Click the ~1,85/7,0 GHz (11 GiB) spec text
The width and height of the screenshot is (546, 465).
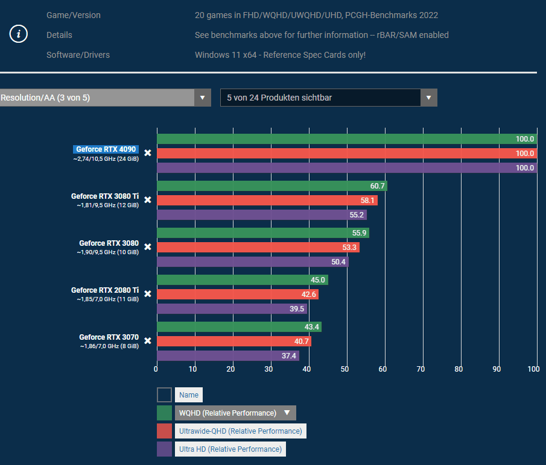coord(107,299)
